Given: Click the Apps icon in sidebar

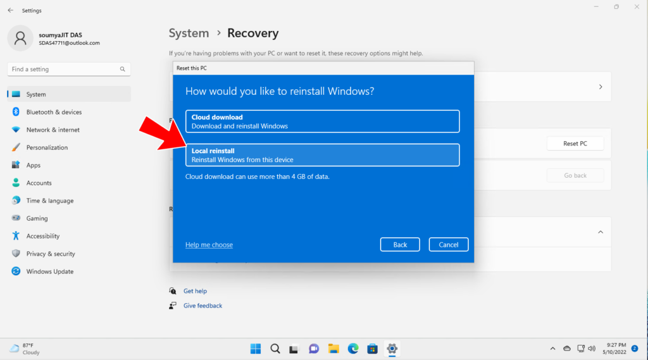Looking at the screenshot, I should coord(16,165).
